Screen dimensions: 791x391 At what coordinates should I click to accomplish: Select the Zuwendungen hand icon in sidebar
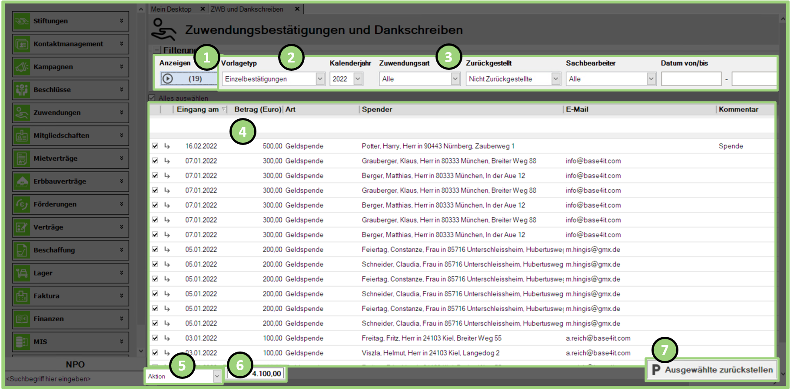point(21,113)
